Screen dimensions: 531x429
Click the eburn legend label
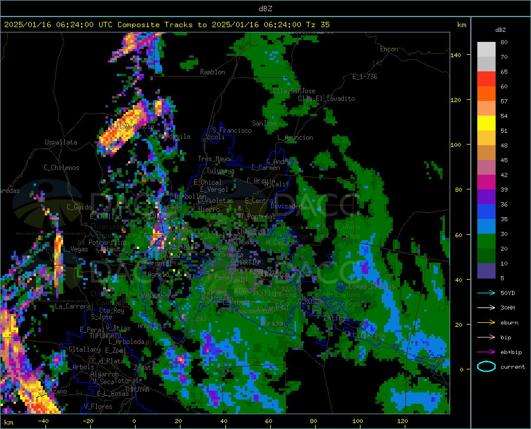(509, 323)
